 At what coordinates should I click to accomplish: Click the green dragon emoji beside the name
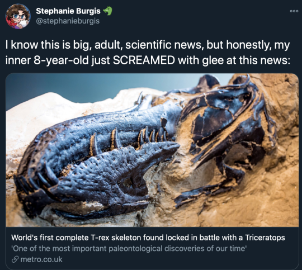coord(108,11)
